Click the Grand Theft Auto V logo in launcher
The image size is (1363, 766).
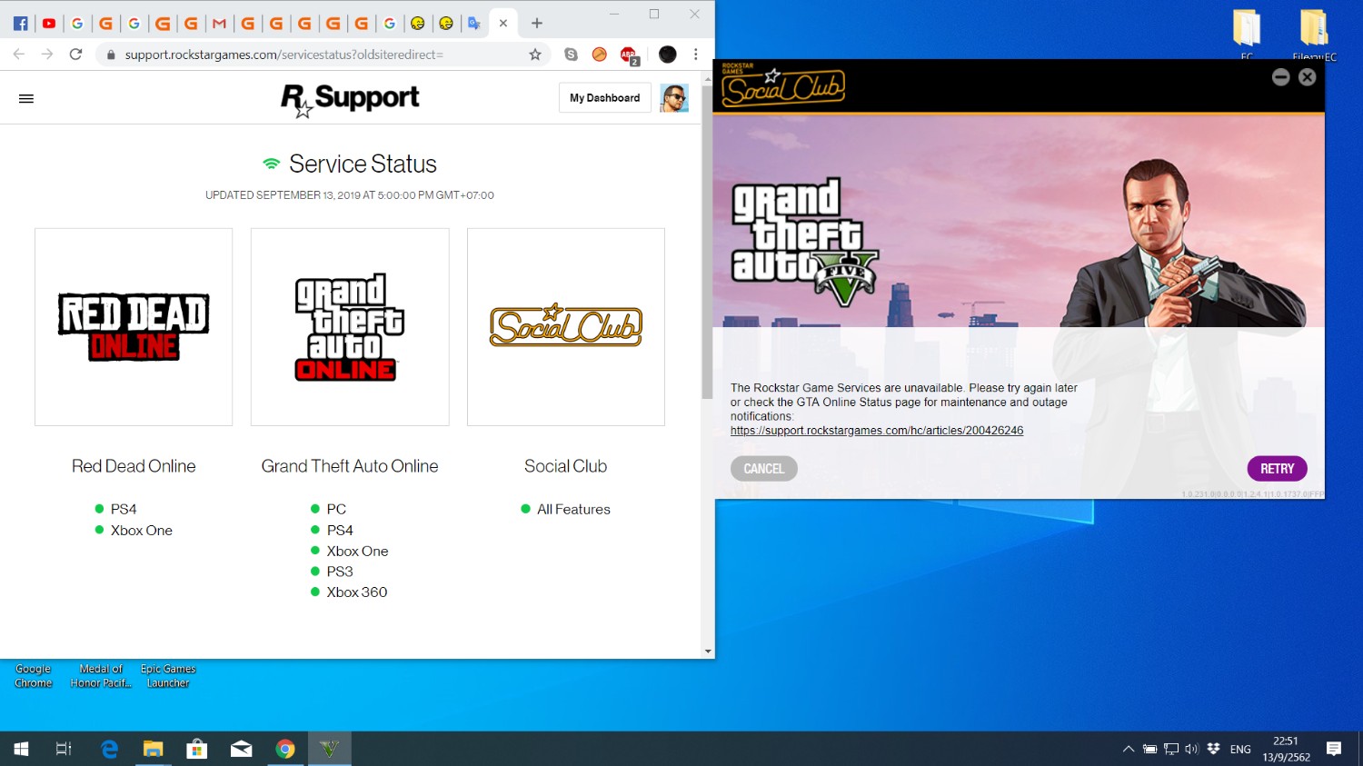coord(804,242)
